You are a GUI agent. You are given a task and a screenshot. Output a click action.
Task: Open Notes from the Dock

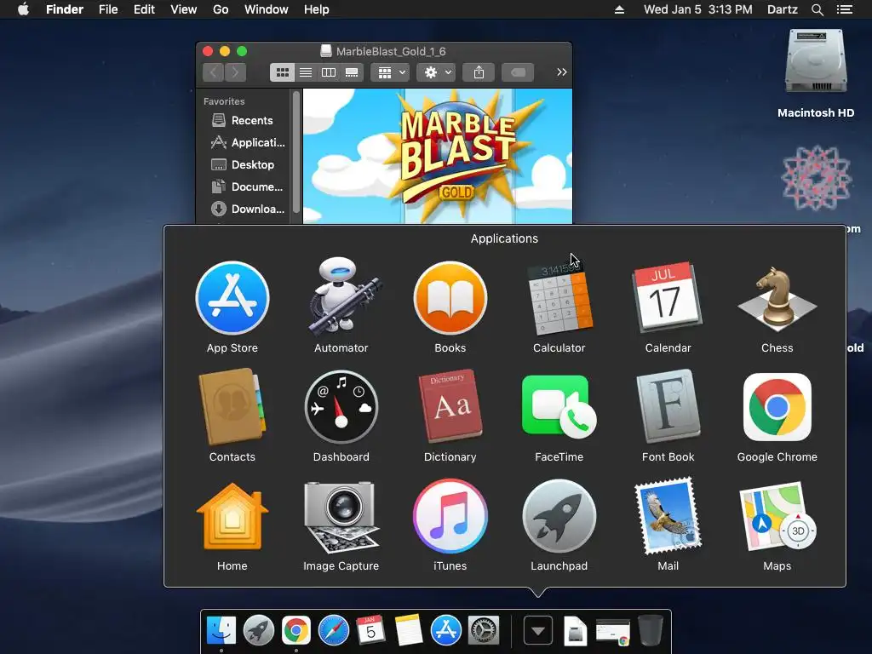tap(408, 630)
